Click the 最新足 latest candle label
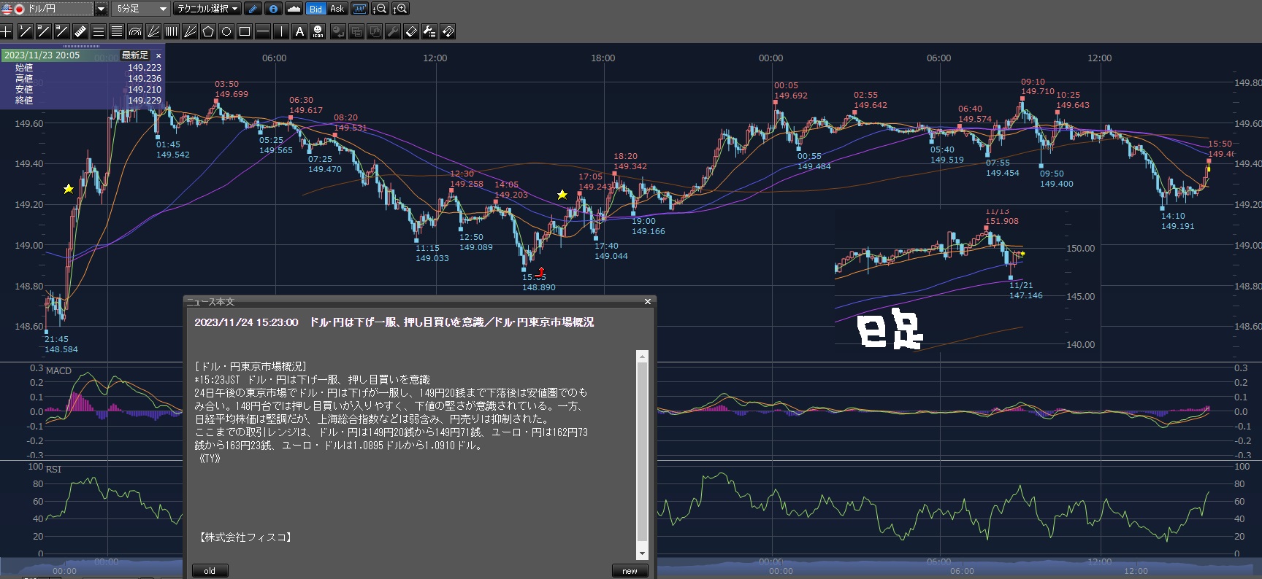The height and width of the screenshot is (579, 1262). (135, 55)
